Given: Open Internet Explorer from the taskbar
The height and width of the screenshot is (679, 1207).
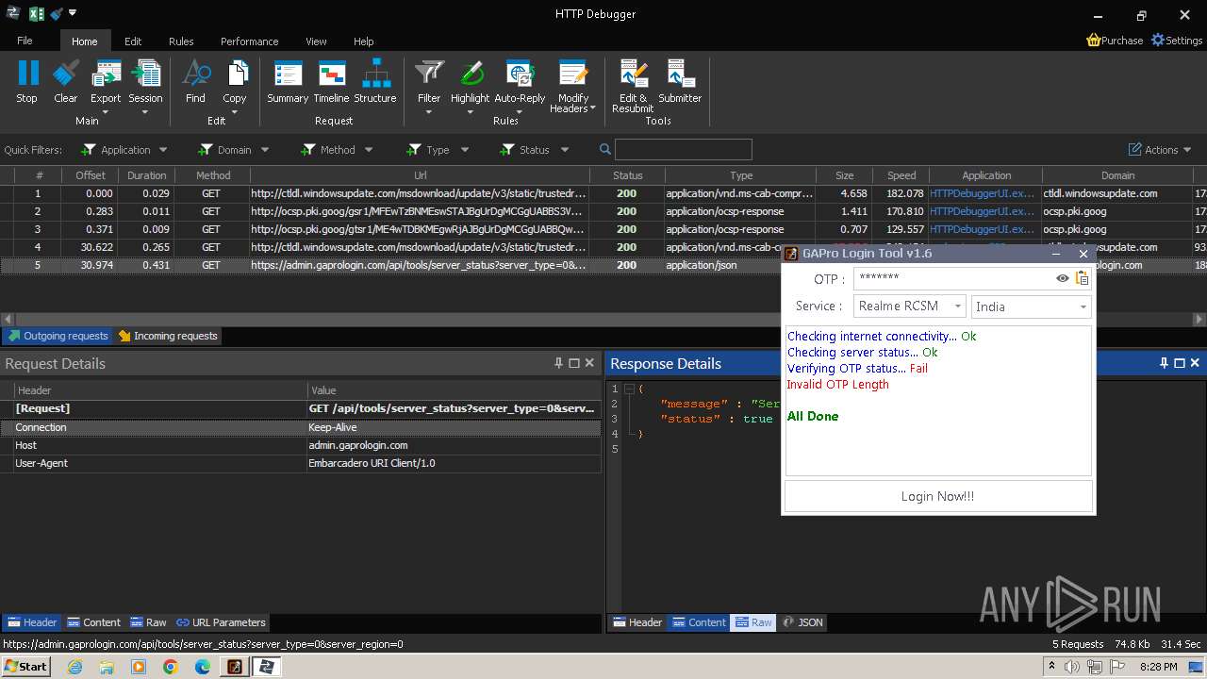Looking at the screenshot, I should pyautogui.click(x=74, y=667).
